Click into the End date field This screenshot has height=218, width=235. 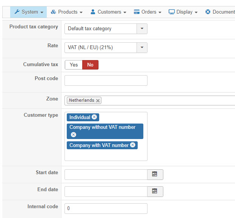point(106,191)
